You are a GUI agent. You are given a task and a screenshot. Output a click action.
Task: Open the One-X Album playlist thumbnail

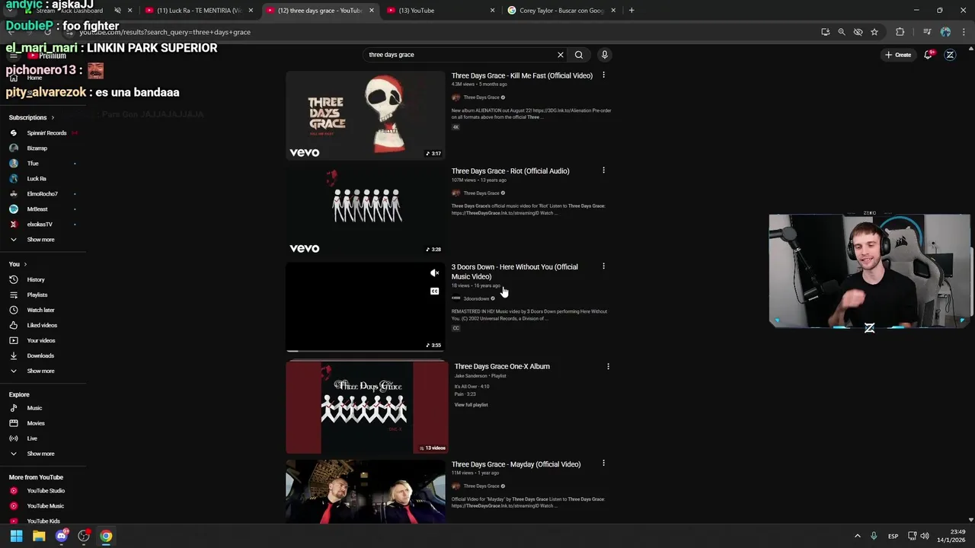(x=367, y=408)
